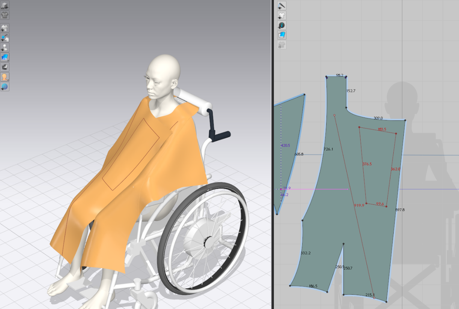459x309 pixels.
Task: Select the red 99.6 internal line label
Action: (380, 204)
